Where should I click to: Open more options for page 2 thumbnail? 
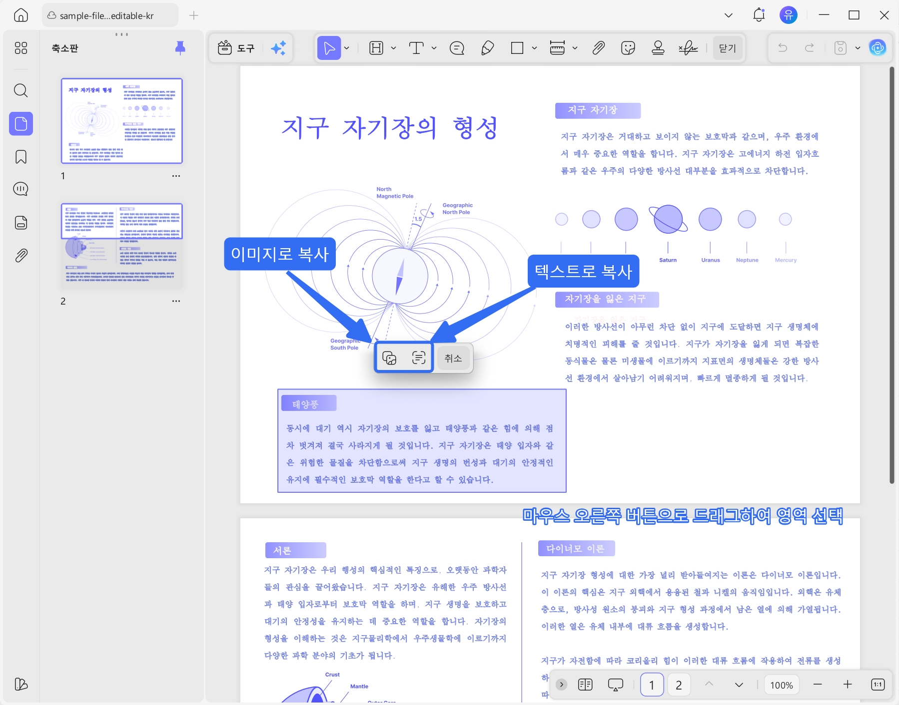coord(176,301)
